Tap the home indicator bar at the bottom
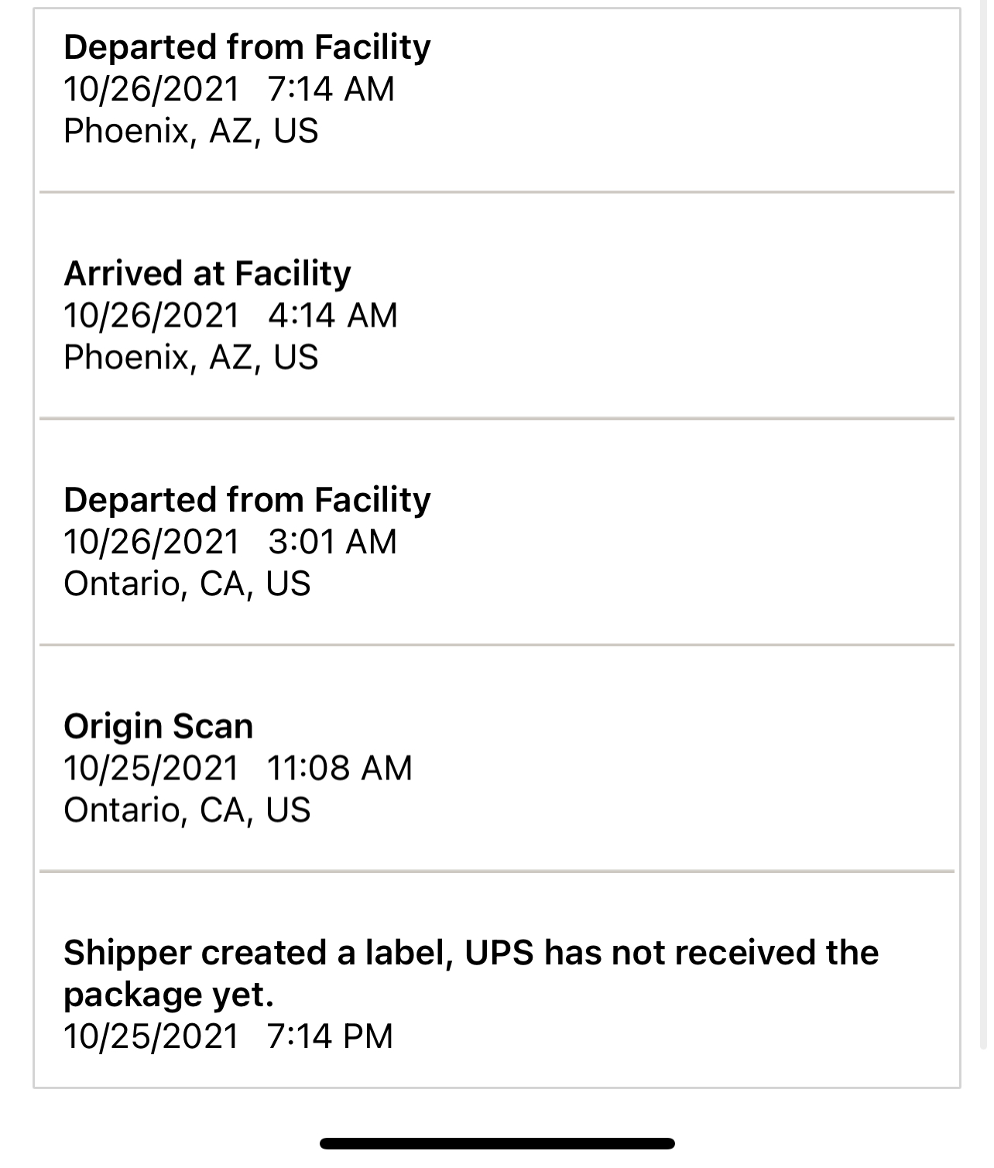994x1168 pixels. click(x=497, y=1143)
